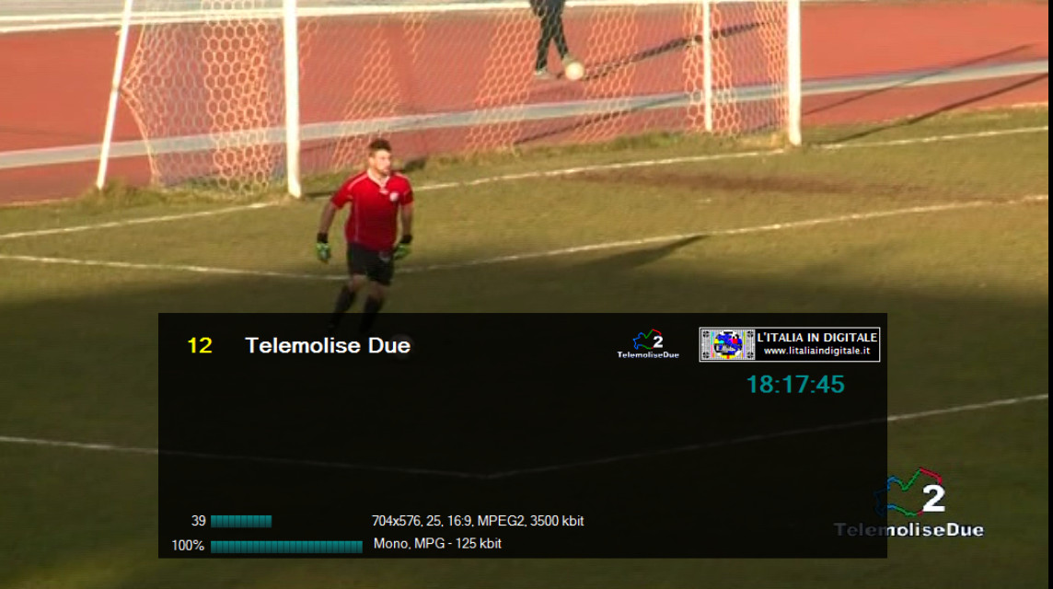Click the 18:17:45 clock display
The image size is (1053, 589).
point(795,385)
